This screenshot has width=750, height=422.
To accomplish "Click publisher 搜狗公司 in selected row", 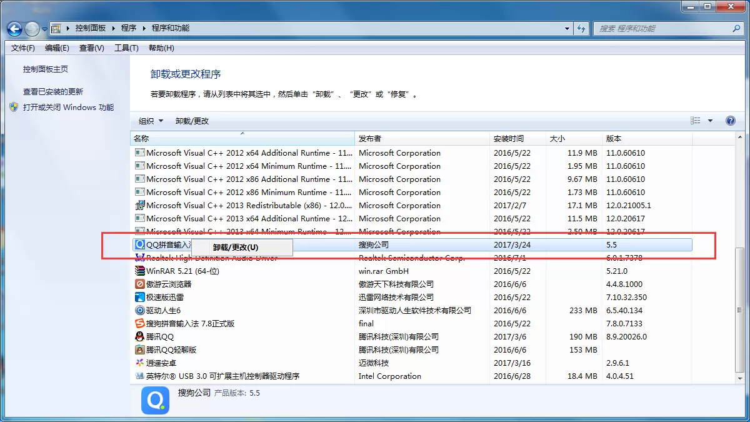I will click(374, 245).
